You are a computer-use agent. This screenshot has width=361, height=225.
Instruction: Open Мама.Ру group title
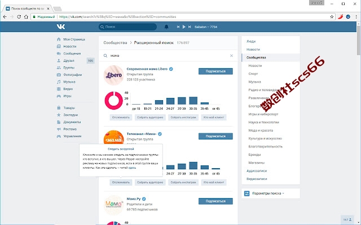coord(134,199)
